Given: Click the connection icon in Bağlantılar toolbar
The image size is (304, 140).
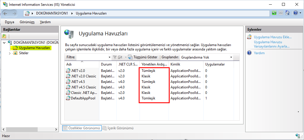Looking at the screenshot, I should click(4, 36).
